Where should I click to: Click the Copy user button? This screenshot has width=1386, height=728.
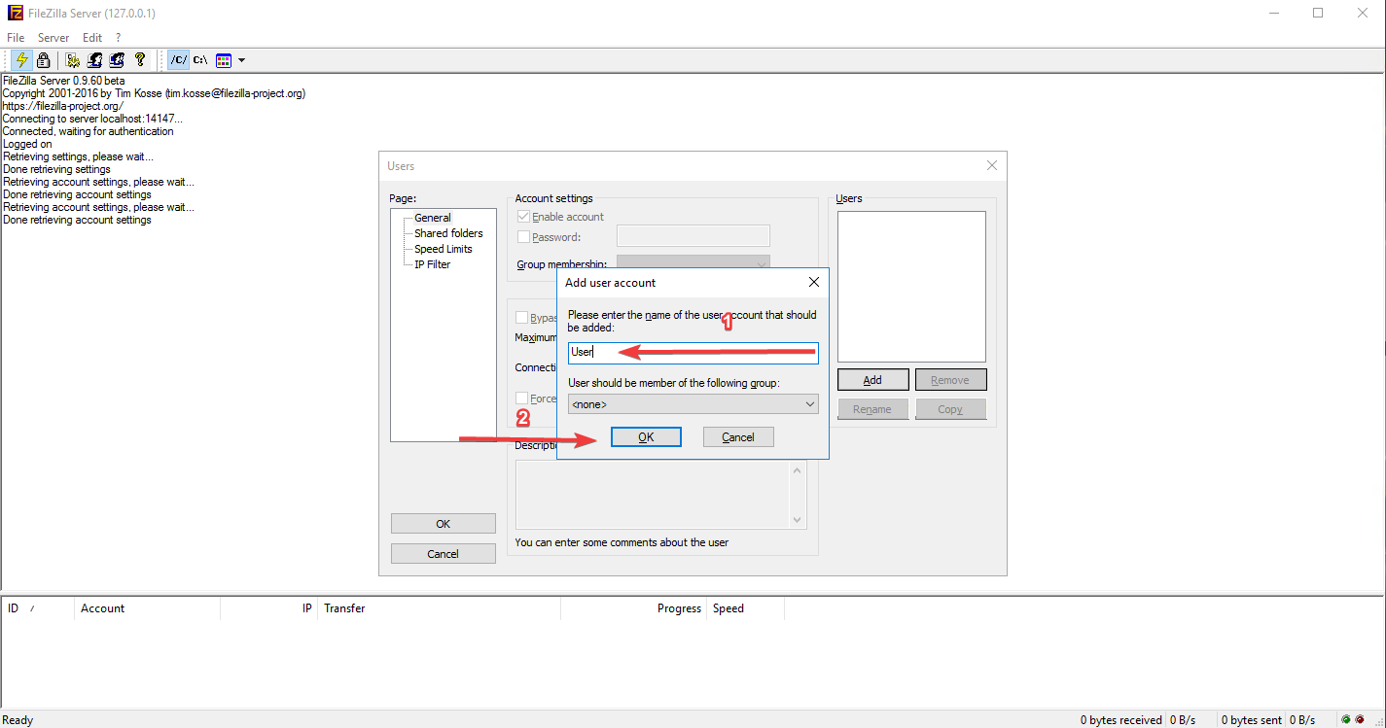950,409
